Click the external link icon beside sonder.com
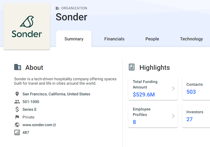210x147 pixels. [x=54, y=125]
